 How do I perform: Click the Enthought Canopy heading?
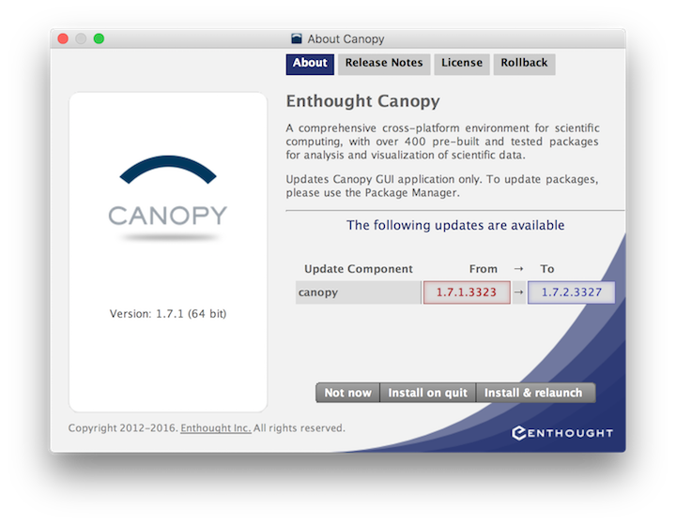[362, 101]
